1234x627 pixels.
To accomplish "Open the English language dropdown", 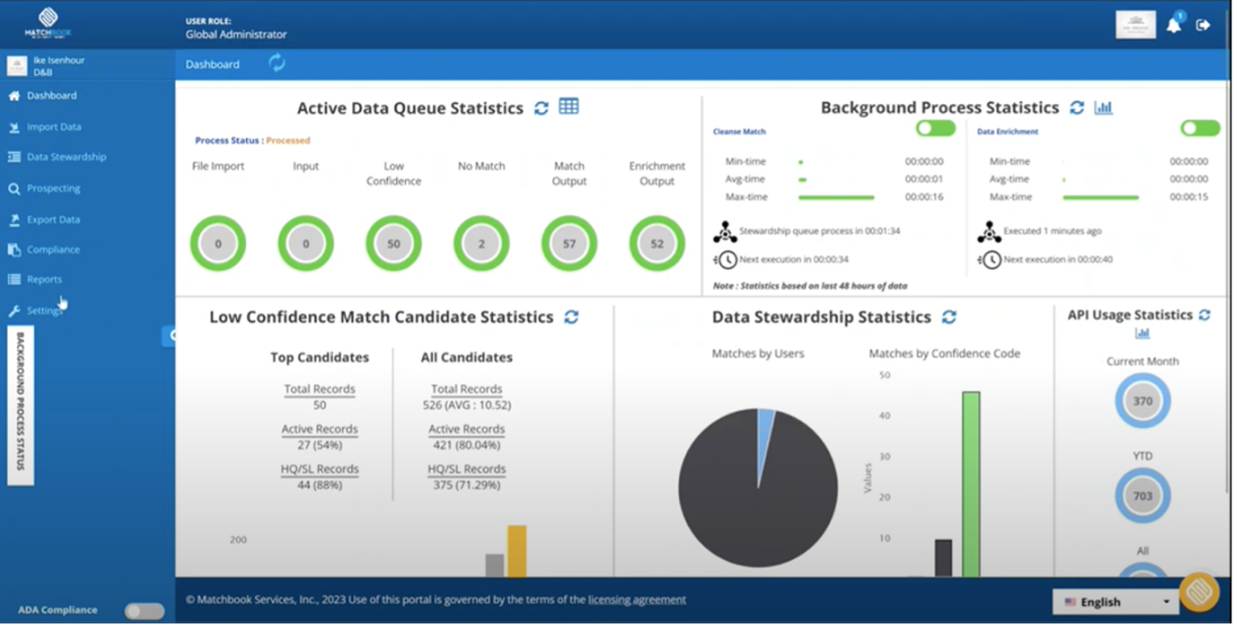I will pos(1116,602).
